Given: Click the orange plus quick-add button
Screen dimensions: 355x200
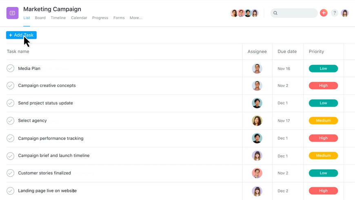Looking at the screenshot, I should (x=324, y=13).
